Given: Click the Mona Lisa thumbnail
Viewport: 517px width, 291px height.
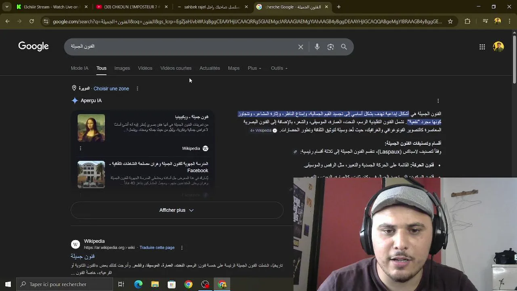Looking at the screenshot, I should 91,128.
